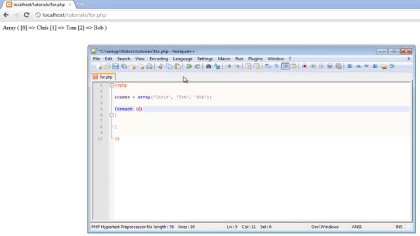Viewport: 420px width, 236px height.
Task: Click the browser address bar URL
Action: [x=74, y=15]
